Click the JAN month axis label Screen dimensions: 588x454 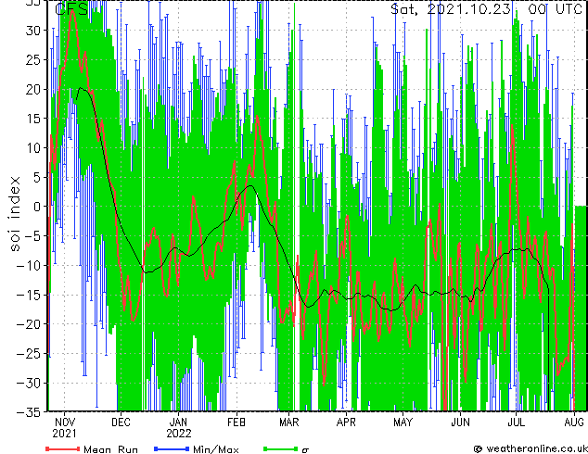pos(178,422)
